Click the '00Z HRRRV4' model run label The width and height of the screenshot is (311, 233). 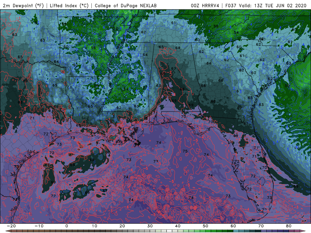tap(205, 6)
